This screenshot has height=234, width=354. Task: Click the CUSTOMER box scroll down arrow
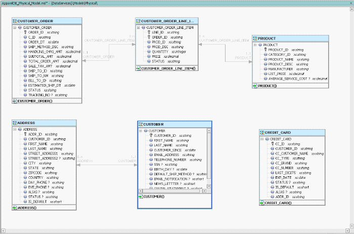click(209, 186)
